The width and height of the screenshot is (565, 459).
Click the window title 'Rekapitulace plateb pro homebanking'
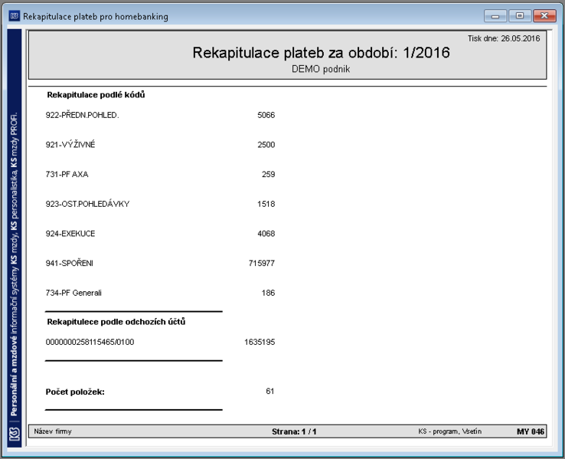click(96, 17)
